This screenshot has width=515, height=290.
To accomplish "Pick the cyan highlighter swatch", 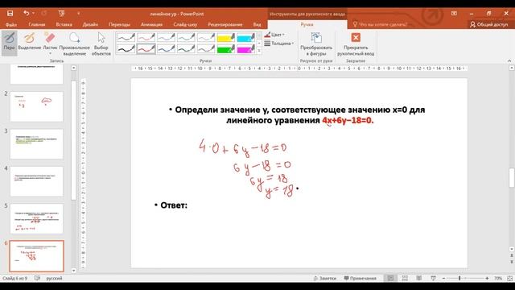I will coord(246,38).
